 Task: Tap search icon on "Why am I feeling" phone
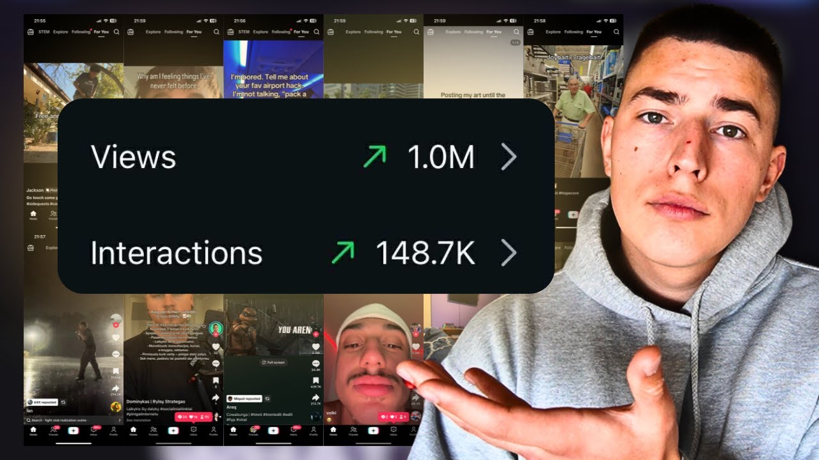point(216,31)
